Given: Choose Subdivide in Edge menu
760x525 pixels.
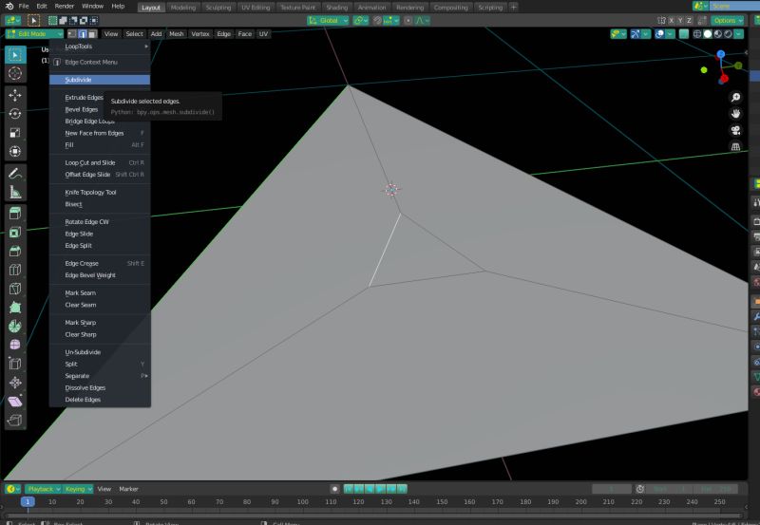Looking at the screenshot, I should 100,80.
